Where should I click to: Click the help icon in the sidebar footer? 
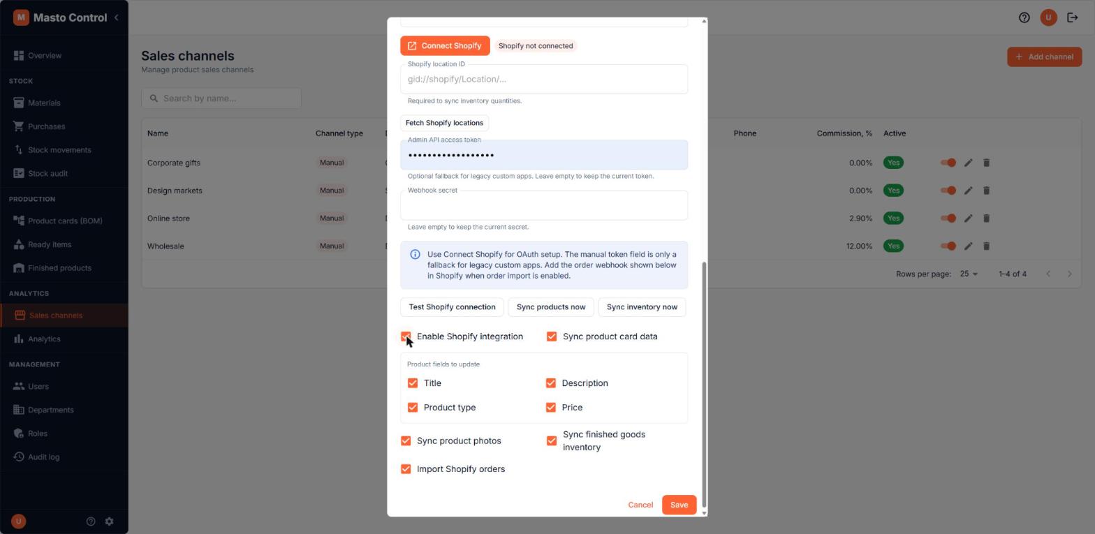coord(91,521)
